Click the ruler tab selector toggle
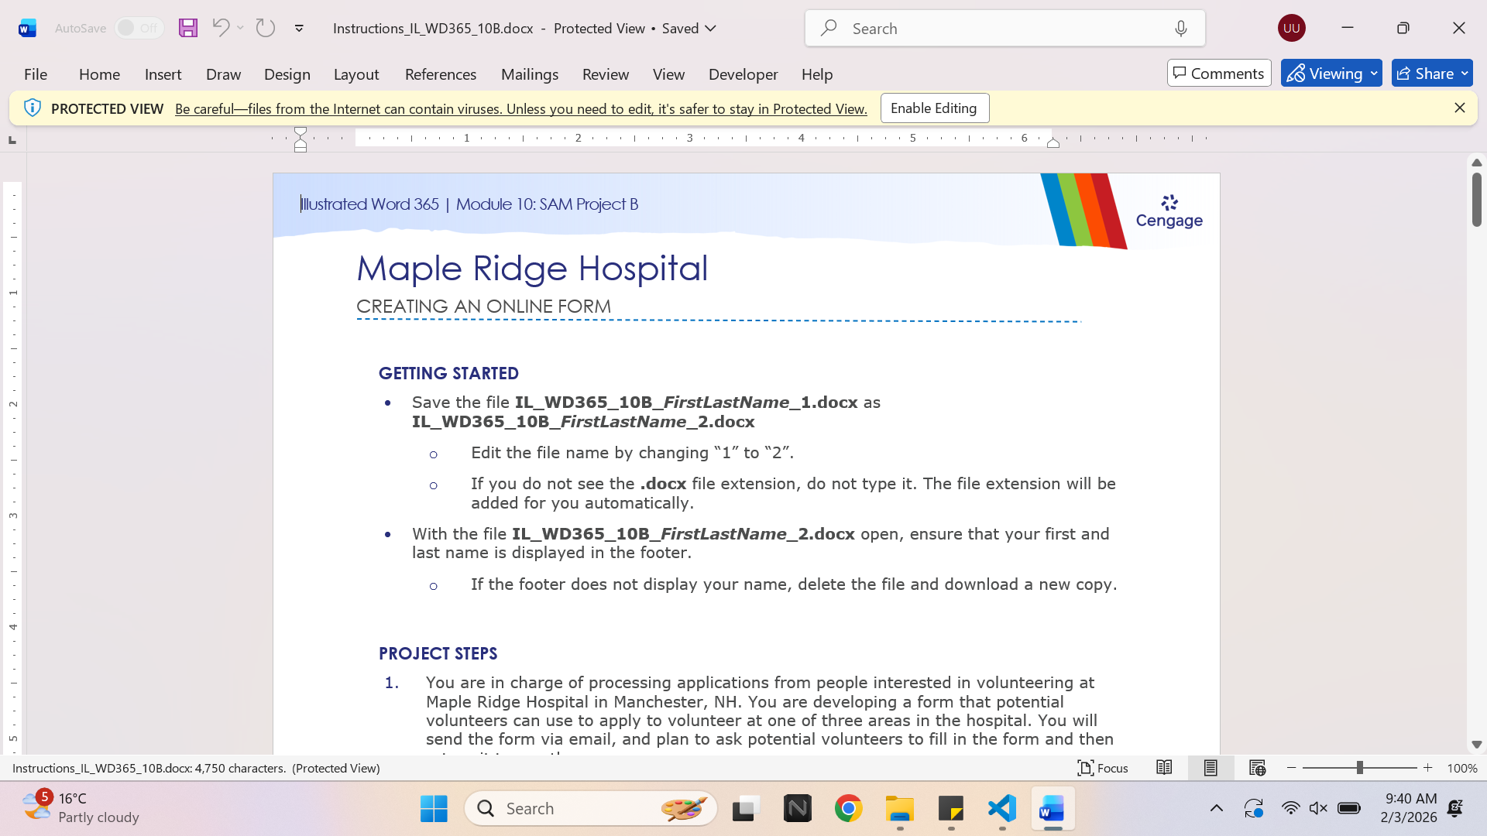The image size is (1487, 836). pos(12,139)
